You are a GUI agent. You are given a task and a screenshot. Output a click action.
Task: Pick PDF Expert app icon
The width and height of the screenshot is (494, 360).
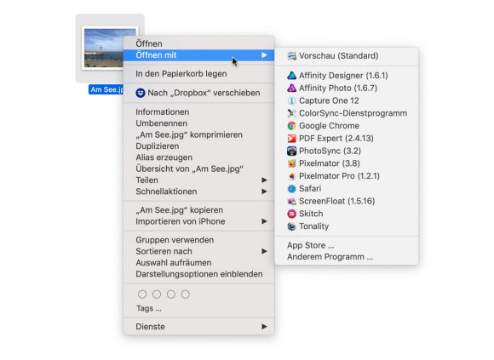[292, 139]
